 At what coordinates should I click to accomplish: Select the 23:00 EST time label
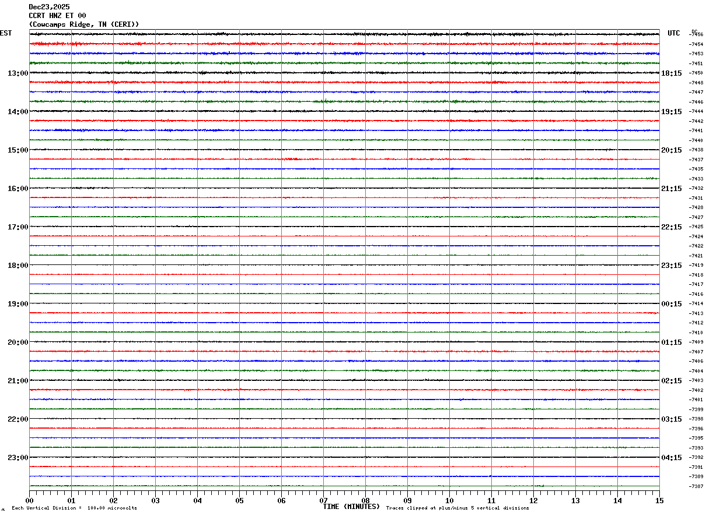tap(18, 458)
